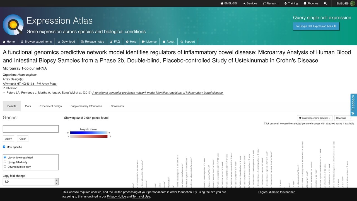Select the Results tab
Image resolution: width=357 pixels, height=201 pixels.
[12, 106]
